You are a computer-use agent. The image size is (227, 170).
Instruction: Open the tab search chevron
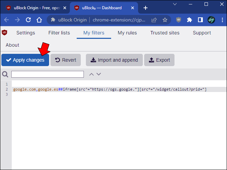[175, 4]
